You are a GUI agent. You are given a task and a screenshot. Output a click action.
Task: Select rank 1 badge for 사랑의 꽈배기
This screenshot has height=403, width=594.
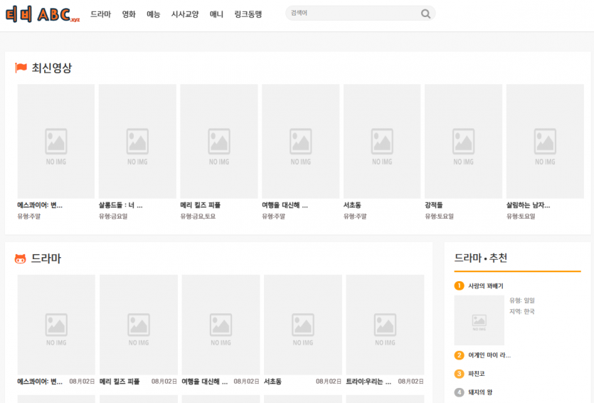click(459, 286)
